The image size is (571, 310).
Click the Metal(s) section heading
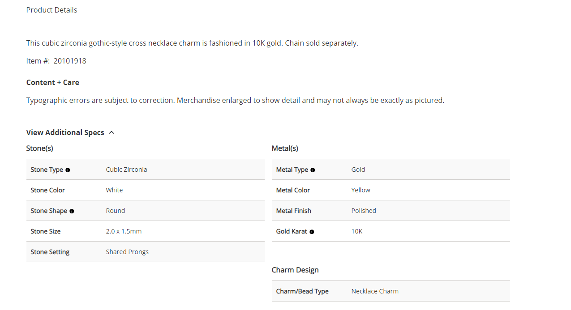click(285, 148)
